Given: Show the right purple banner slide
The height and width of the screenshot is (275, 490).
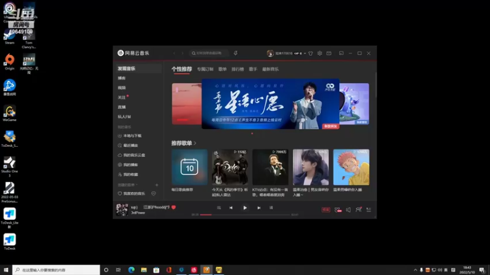Looking at the screenshot, I should pyautogui.click(x=355, y=104).
